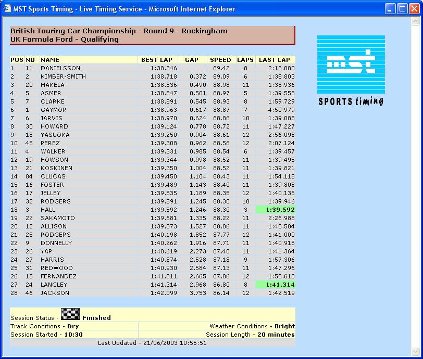Viewport: 423px width, 359px height.
Task: Click the Internet Explorer title bar icon
Action: [x=7, y=9]
